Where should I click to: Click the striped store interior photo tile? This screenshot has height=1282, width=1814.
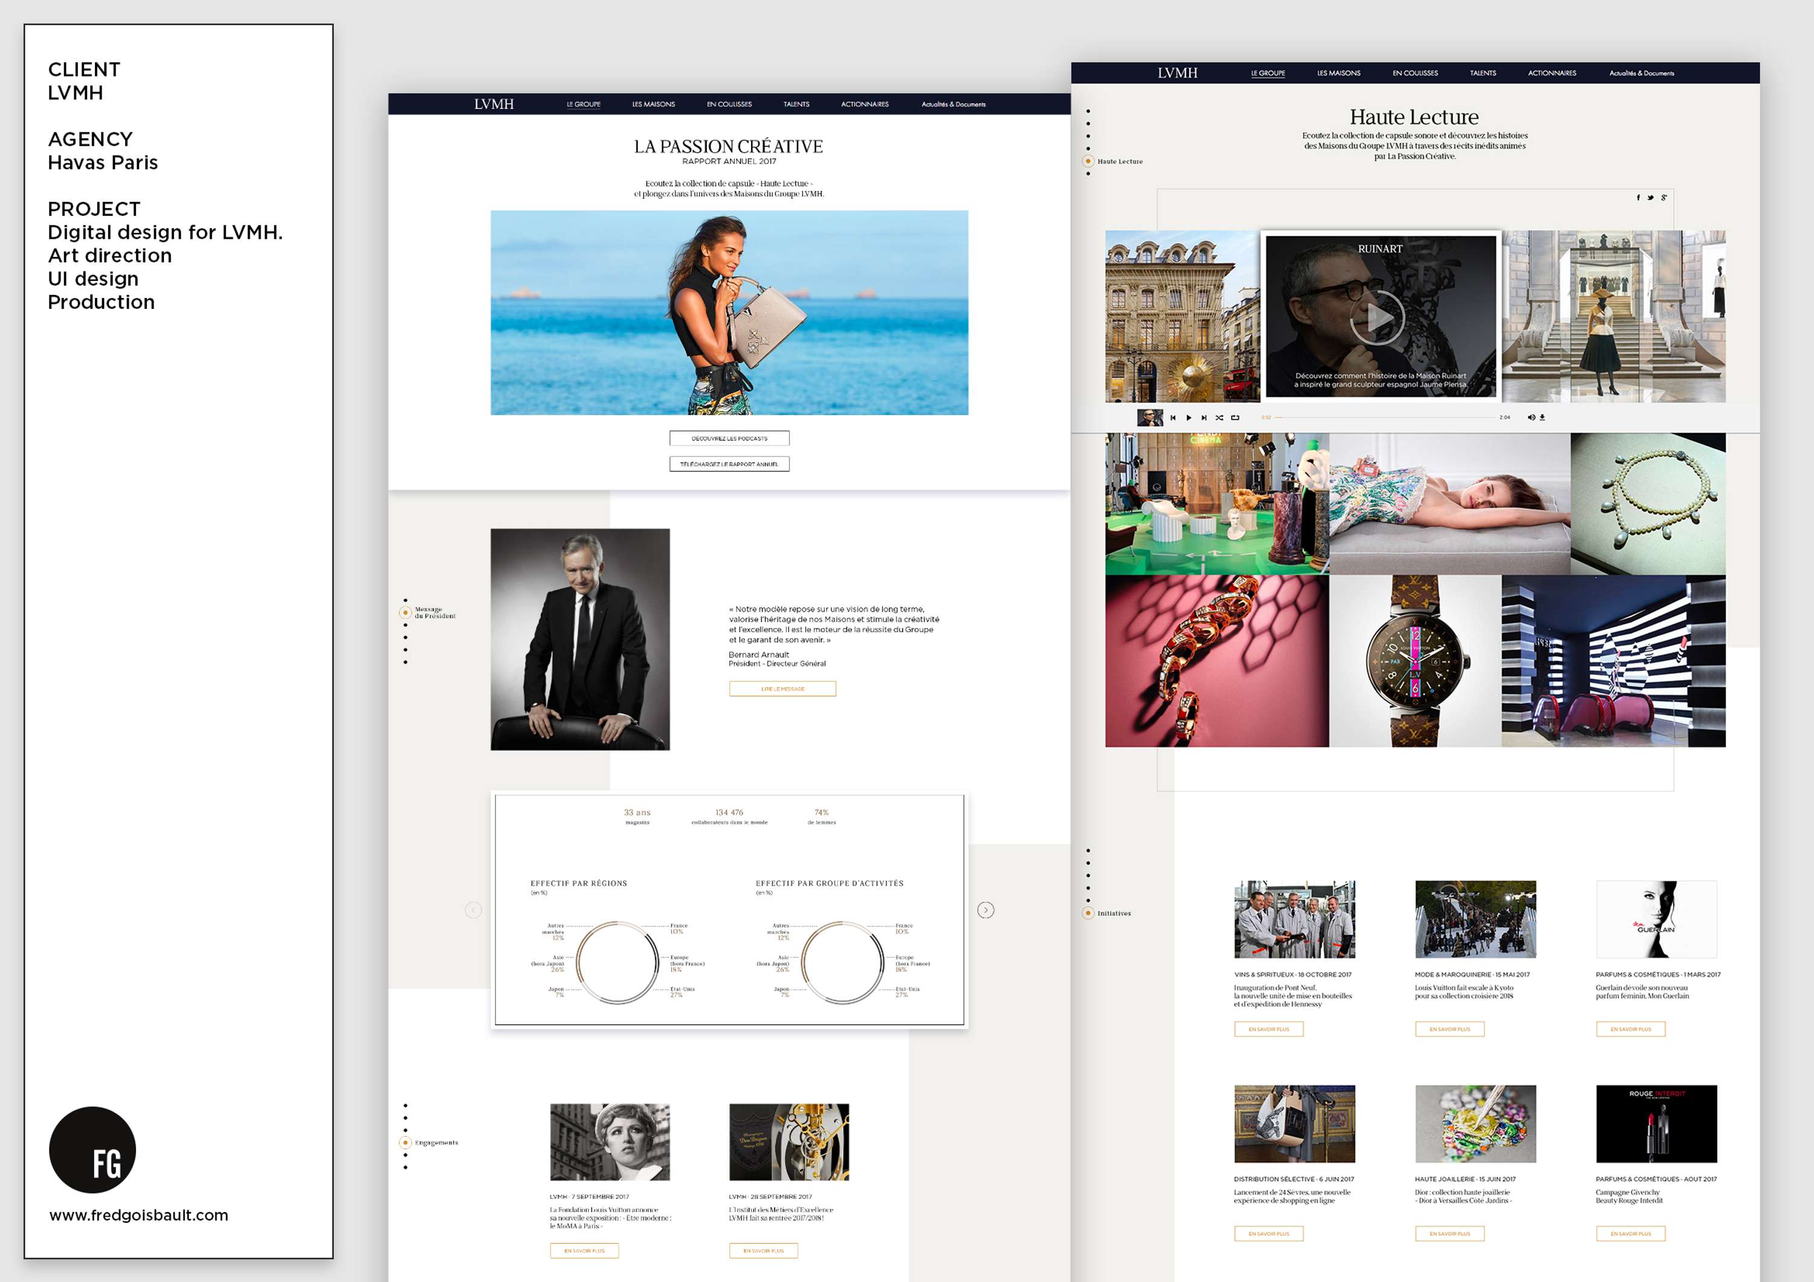1613,661
